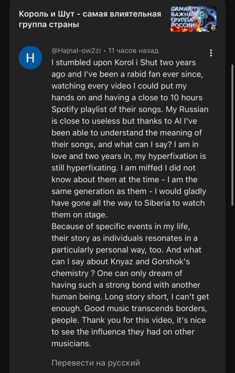Image resolution: width=235 pixels, height=373 pixels.
Task: Click the vertical scrollbar on the right edge
Action: click(x=233, y=135)
